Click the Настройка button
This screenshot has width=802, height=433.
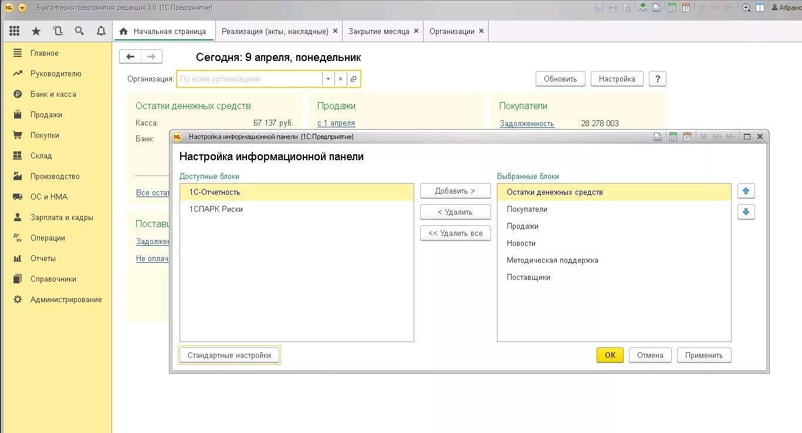pyautogui.click(x=617, y=79)
